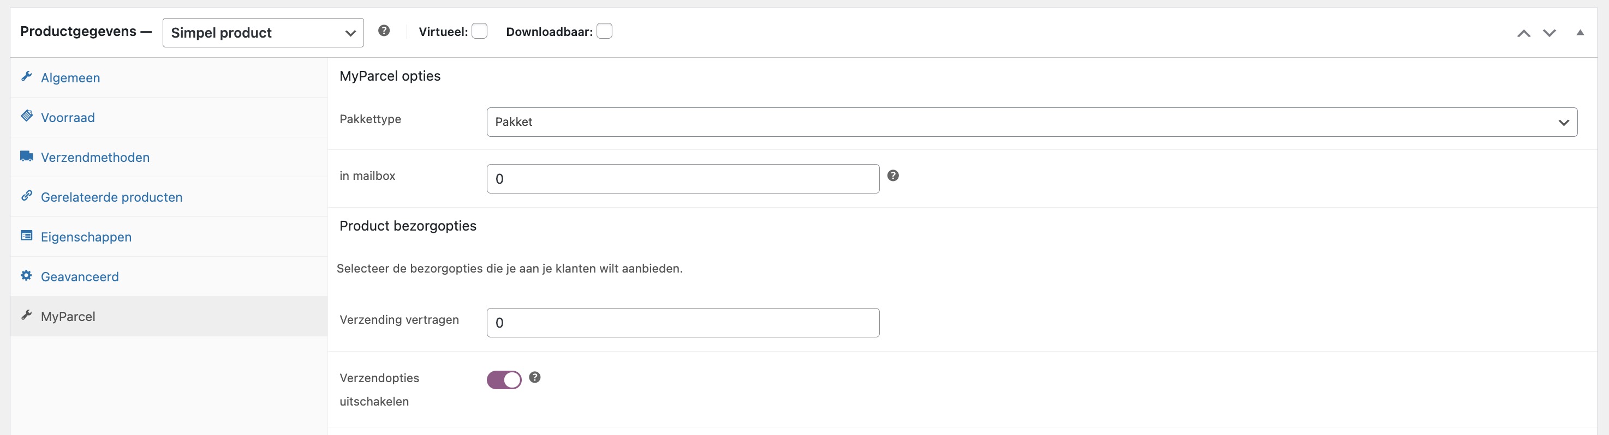Check the Downloadbaar checkbox
Viewport: 1609px width, 435px height.
point(604,30)
